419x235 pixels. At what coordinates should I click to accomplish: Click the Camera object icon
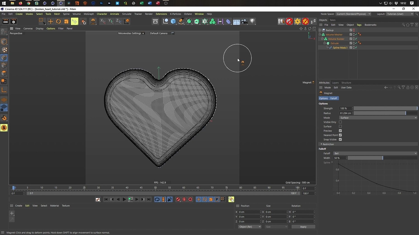(244, 21)
